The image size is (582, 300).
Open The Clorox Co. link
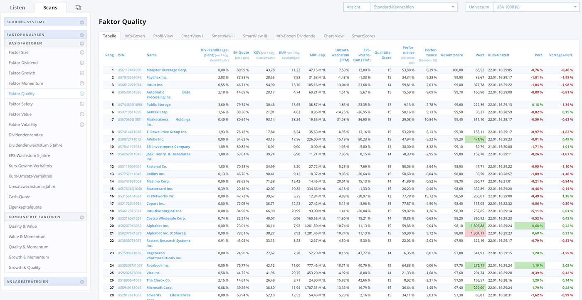click(158, 280)
